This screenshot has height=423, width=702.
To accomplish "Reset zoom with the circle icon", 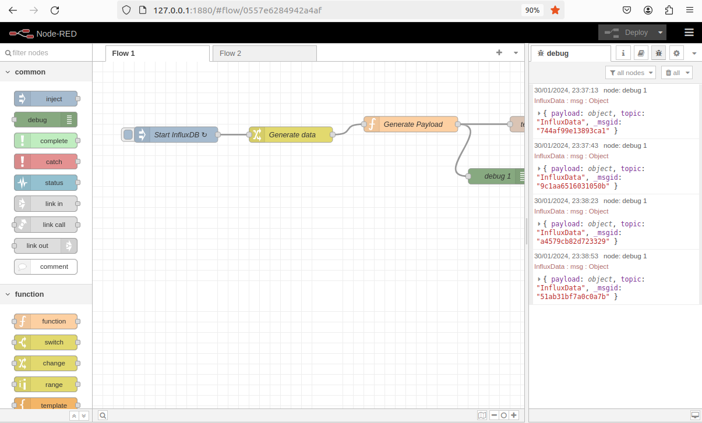I will 503,415.
